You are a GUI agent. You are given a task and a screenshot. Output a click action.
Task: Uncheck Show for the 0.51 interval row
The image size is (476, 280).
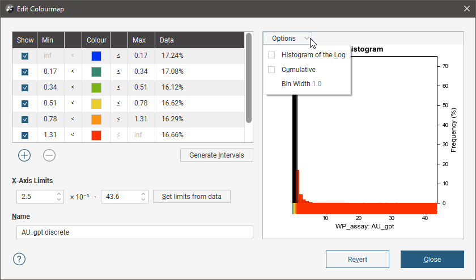pyautogui.click(x=25, y=104)
